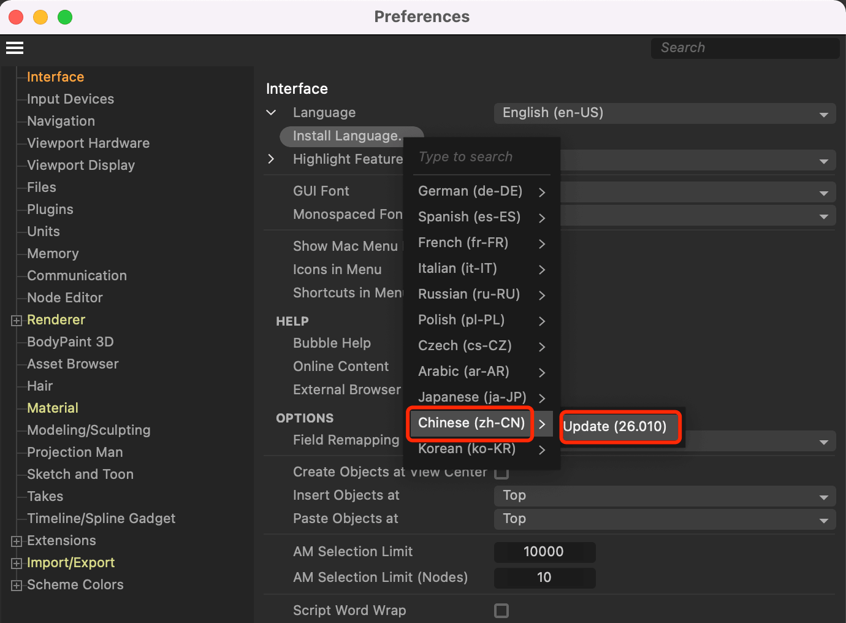846x623 pixels.
Task: Open the Language dropdown showing English (en-US)
Action: tap(665, 113)
